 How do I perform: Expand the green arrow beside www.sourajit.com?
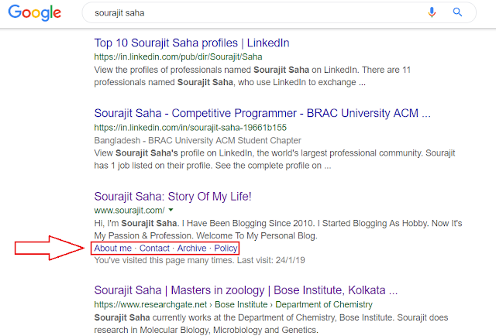[x=170, y=211]
